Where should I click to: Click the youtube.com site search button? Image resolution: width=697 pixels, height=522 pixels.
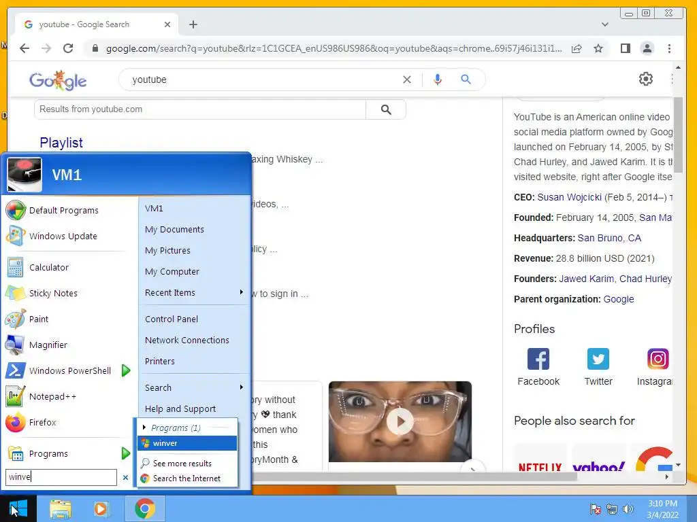tap(386, 109)
